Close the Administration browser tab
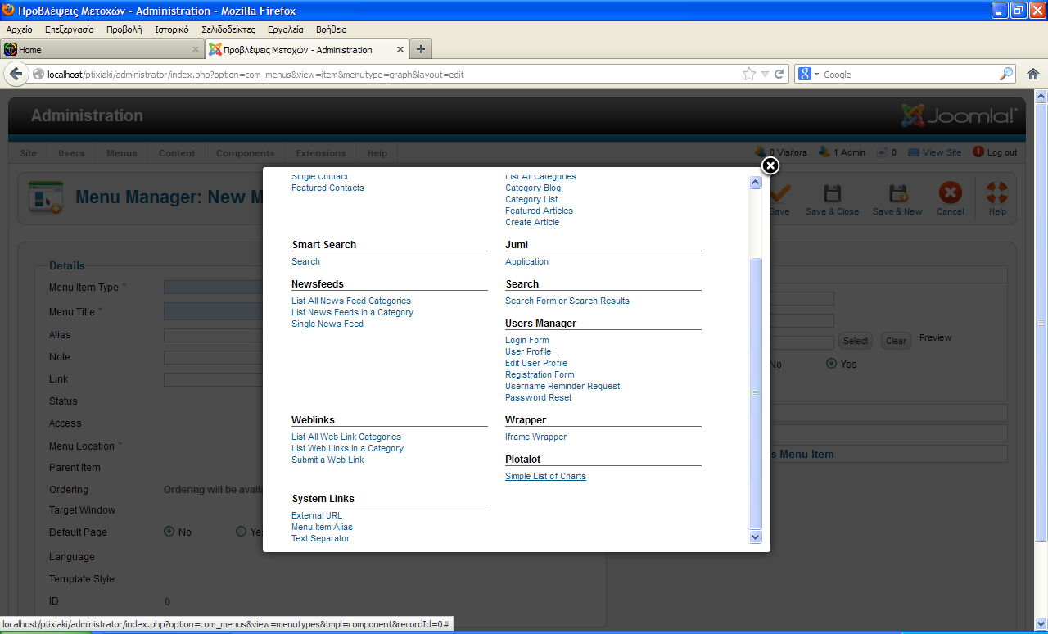This screenshot has width=1048, height=634. pyautogui.click(x=400, y=49)
